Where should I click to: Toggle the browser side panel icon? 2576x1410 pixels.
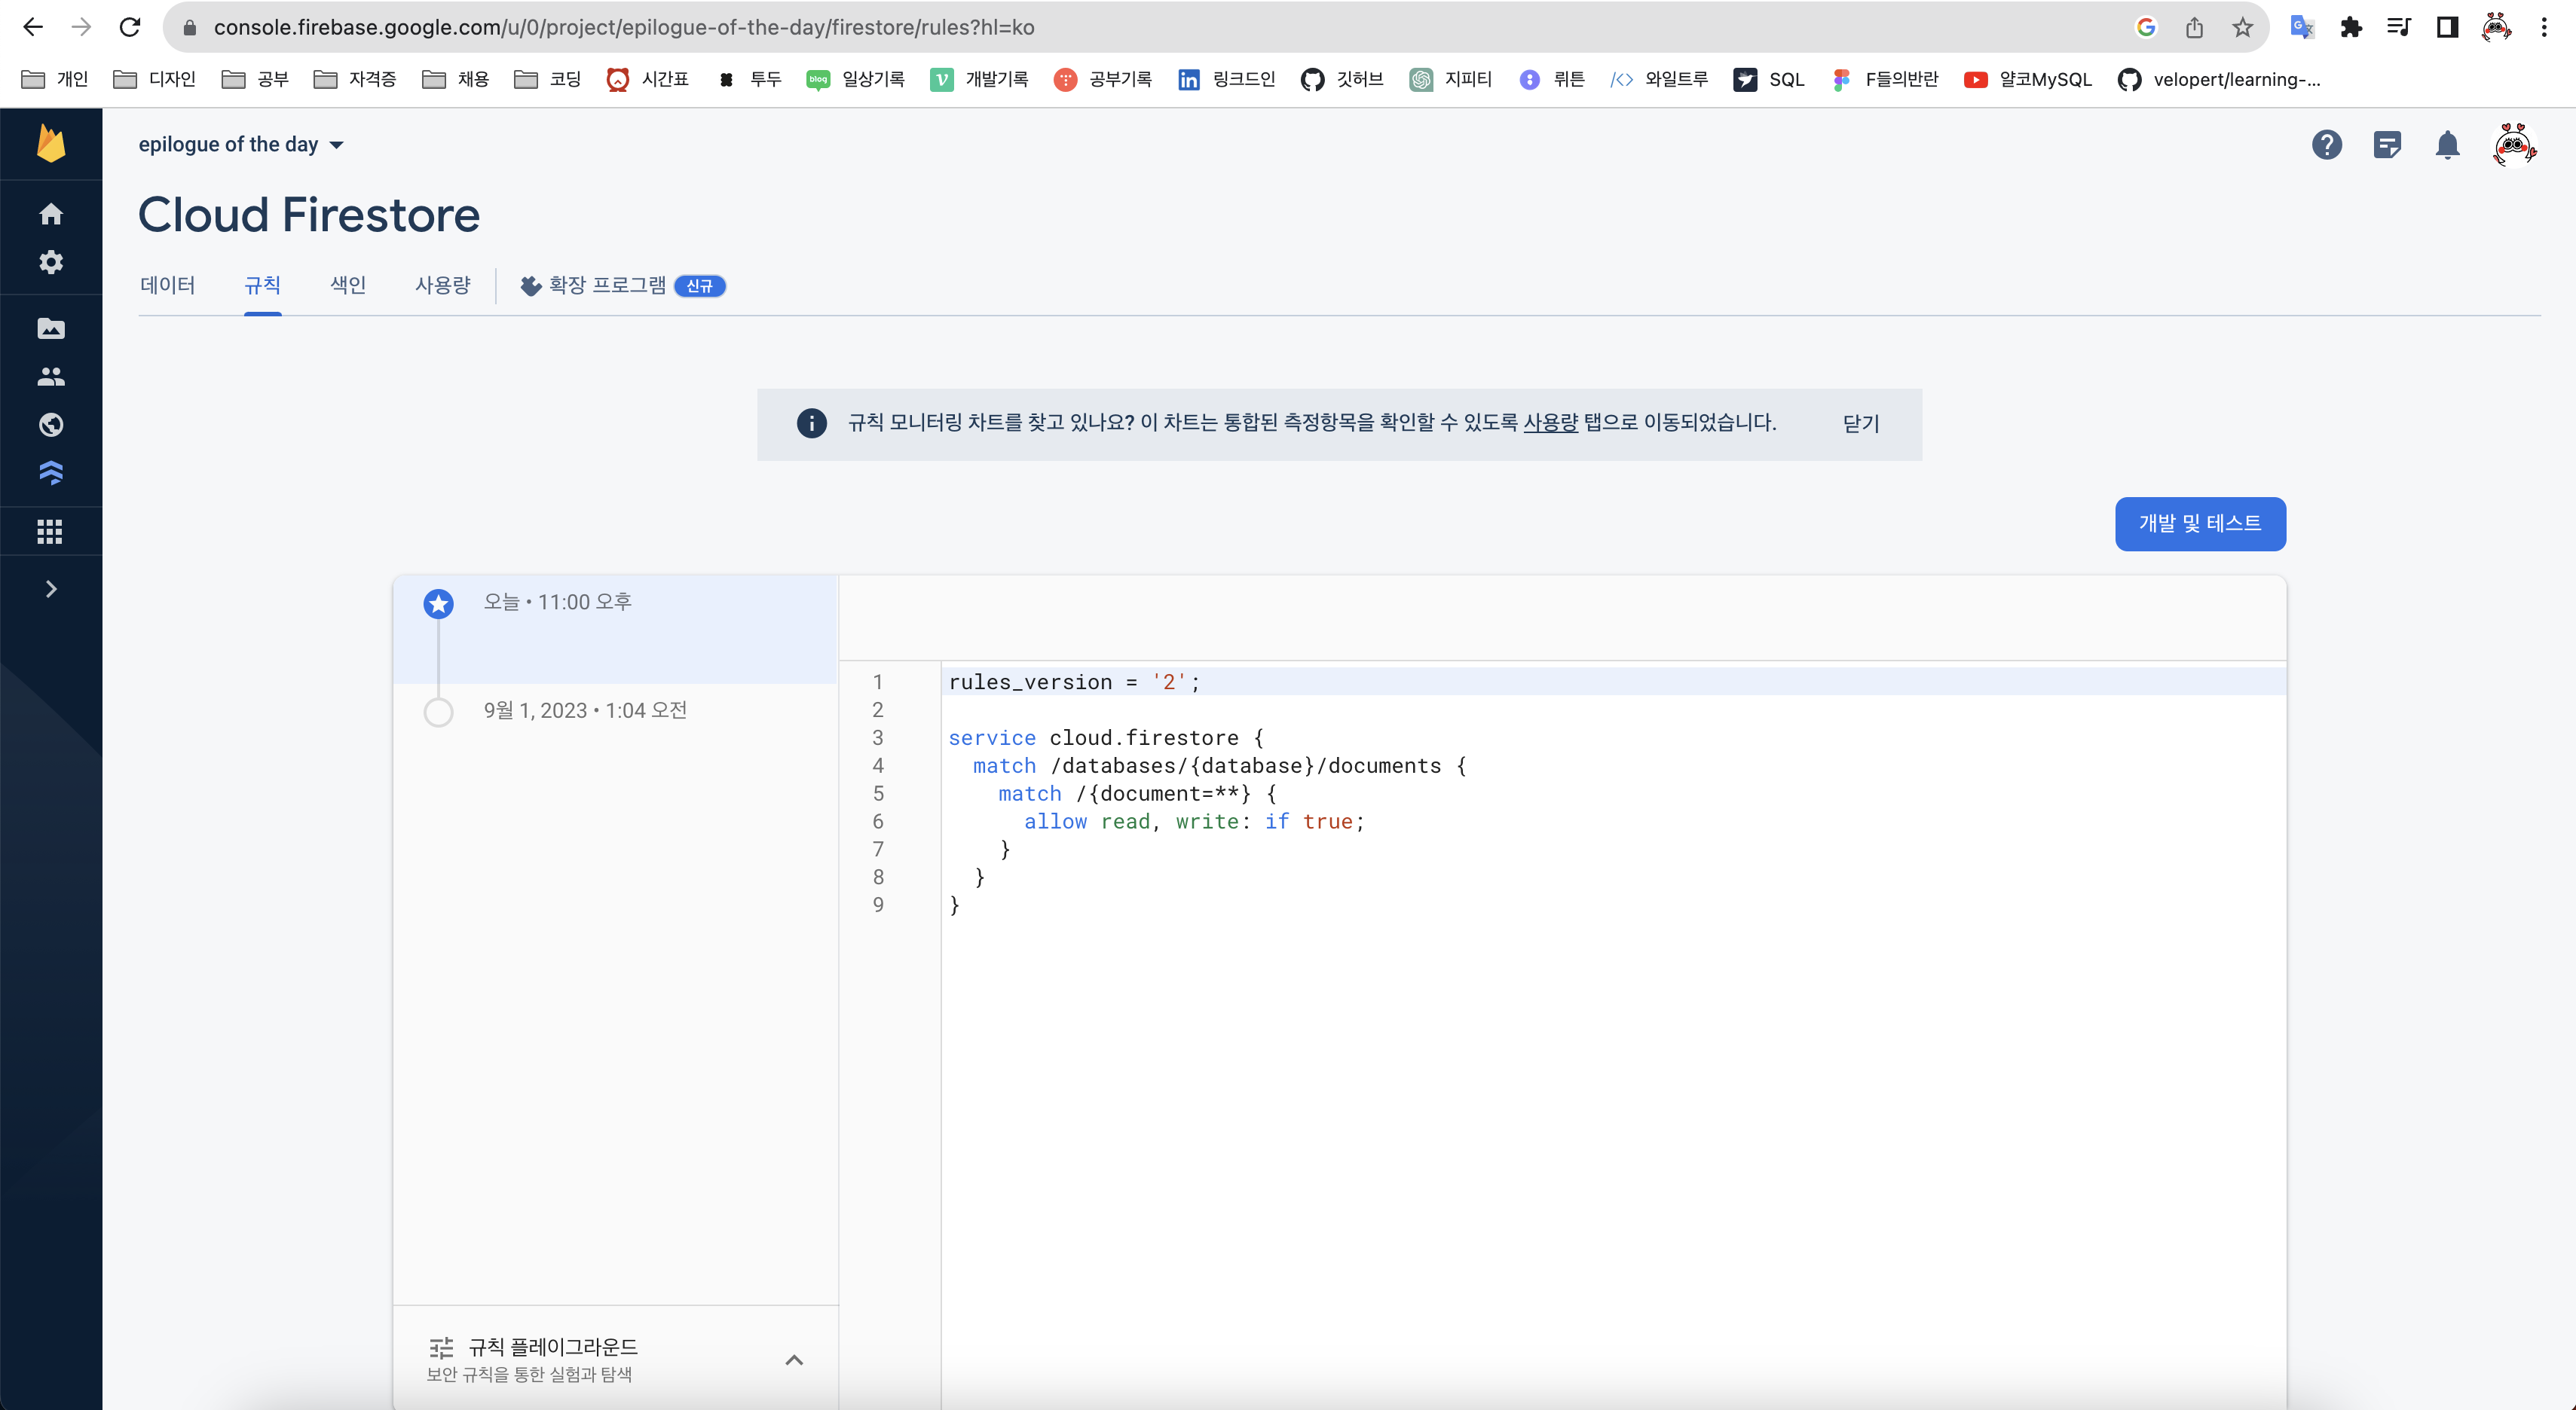coord(2447,27)
